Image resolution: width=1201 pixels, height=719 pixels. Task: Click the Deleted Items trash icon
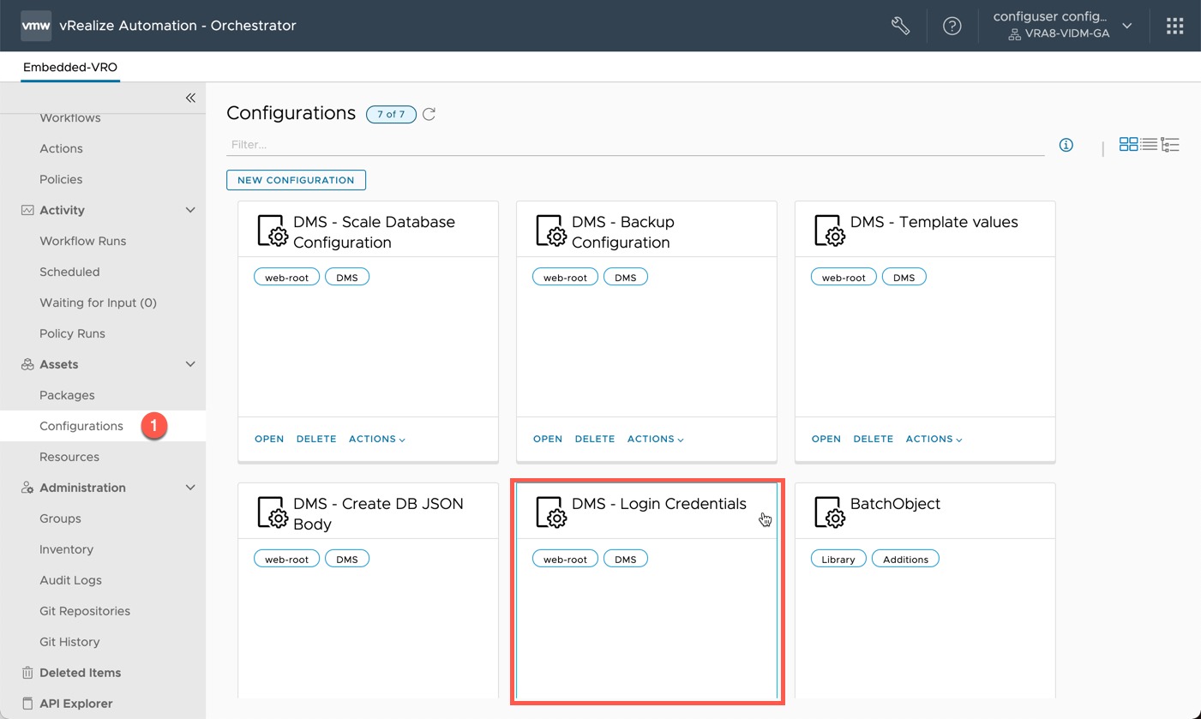point(27,673)
